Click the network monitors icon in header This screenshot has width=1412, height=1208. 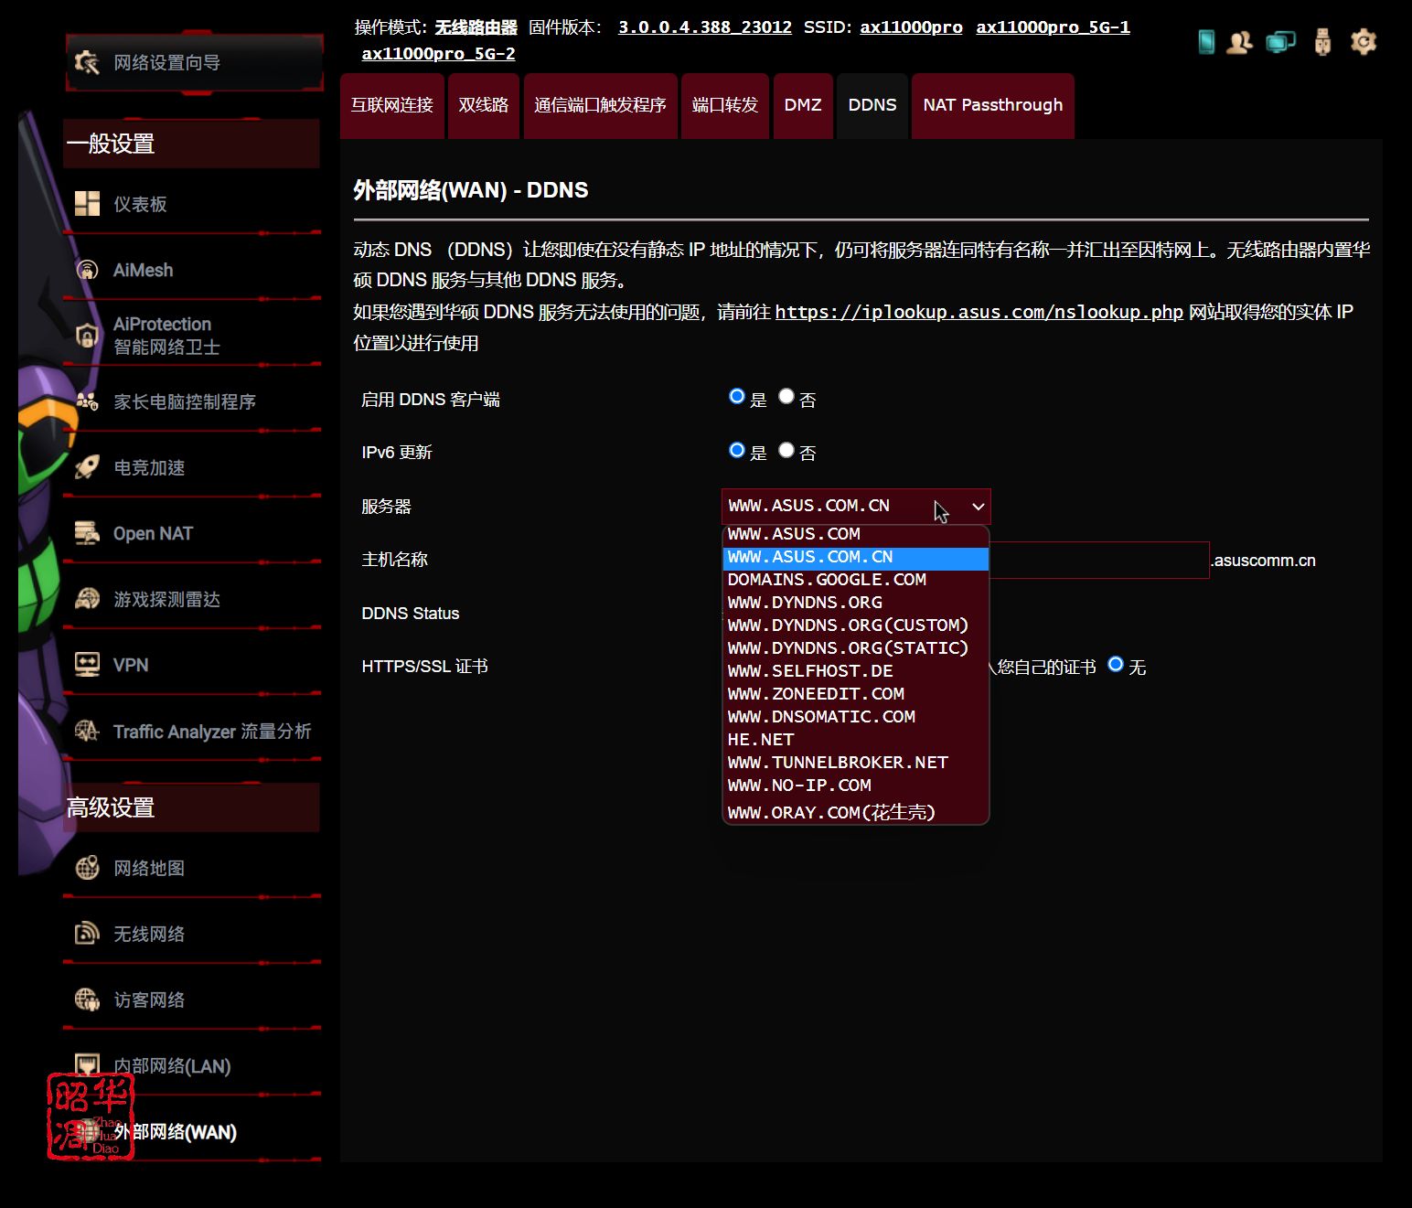pyautogui.click(x=1280, y=42)
